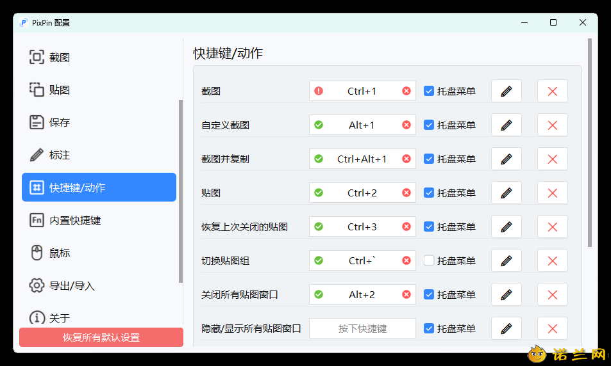611x366 pixels.
Task: Click the Ctrl+3 hotkey field
Action: [362, 227]
